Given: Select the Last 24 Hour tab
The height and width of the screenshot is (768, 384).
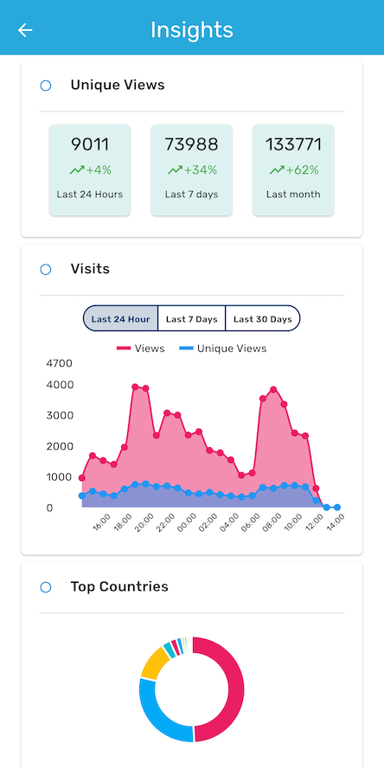Looking at the screenshot, I should (x=120, y=319).
